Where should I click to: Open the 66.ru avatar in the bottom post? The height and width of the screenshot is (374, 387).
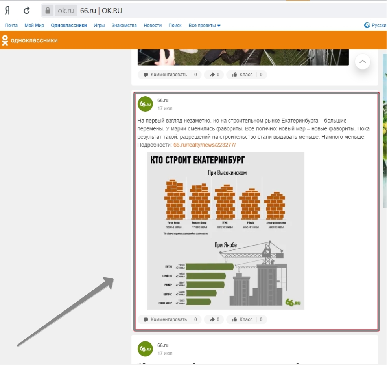[146, 349]
